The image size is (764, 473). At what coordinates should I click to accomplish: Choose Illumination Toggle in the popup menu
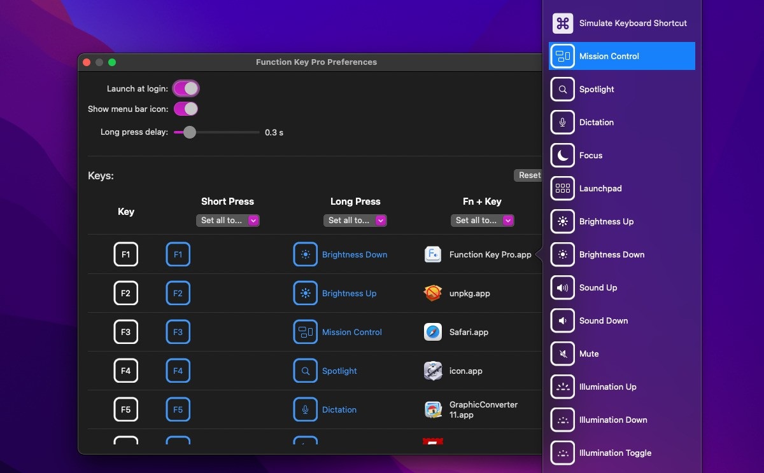[x=622, y=453]
